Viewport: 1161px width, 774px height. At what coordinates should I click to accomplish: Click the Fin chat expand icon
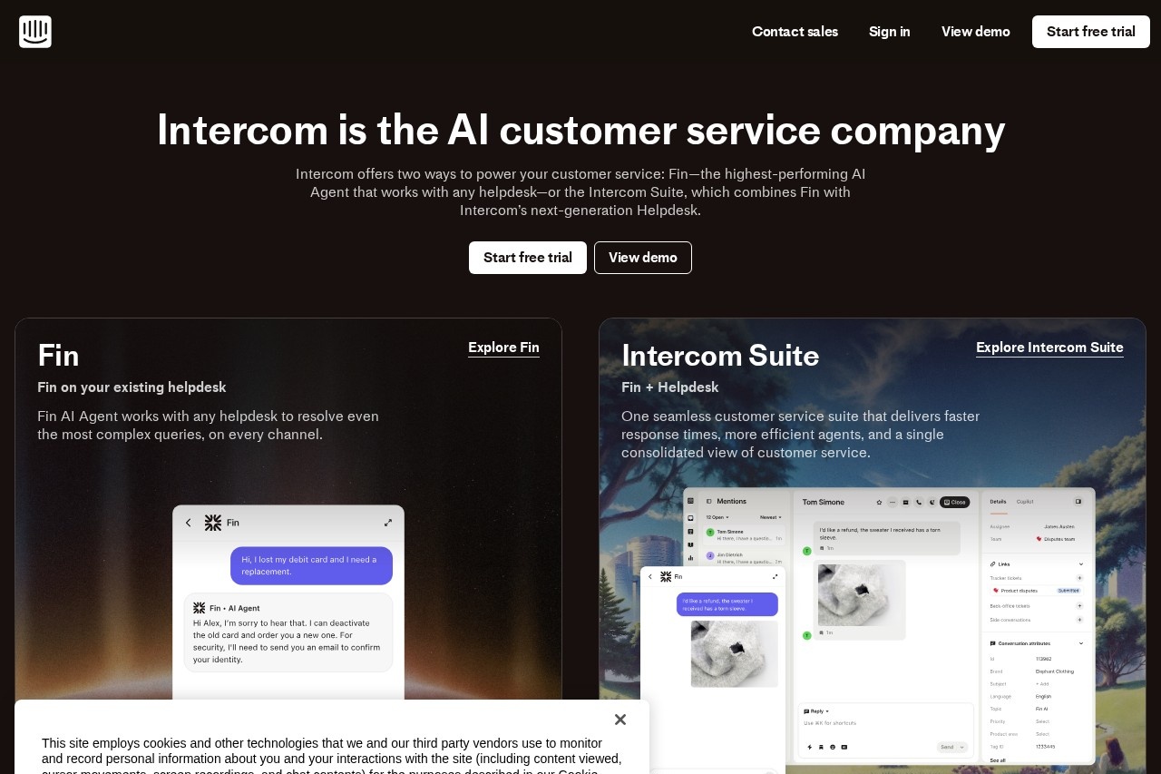pos(388,523)
